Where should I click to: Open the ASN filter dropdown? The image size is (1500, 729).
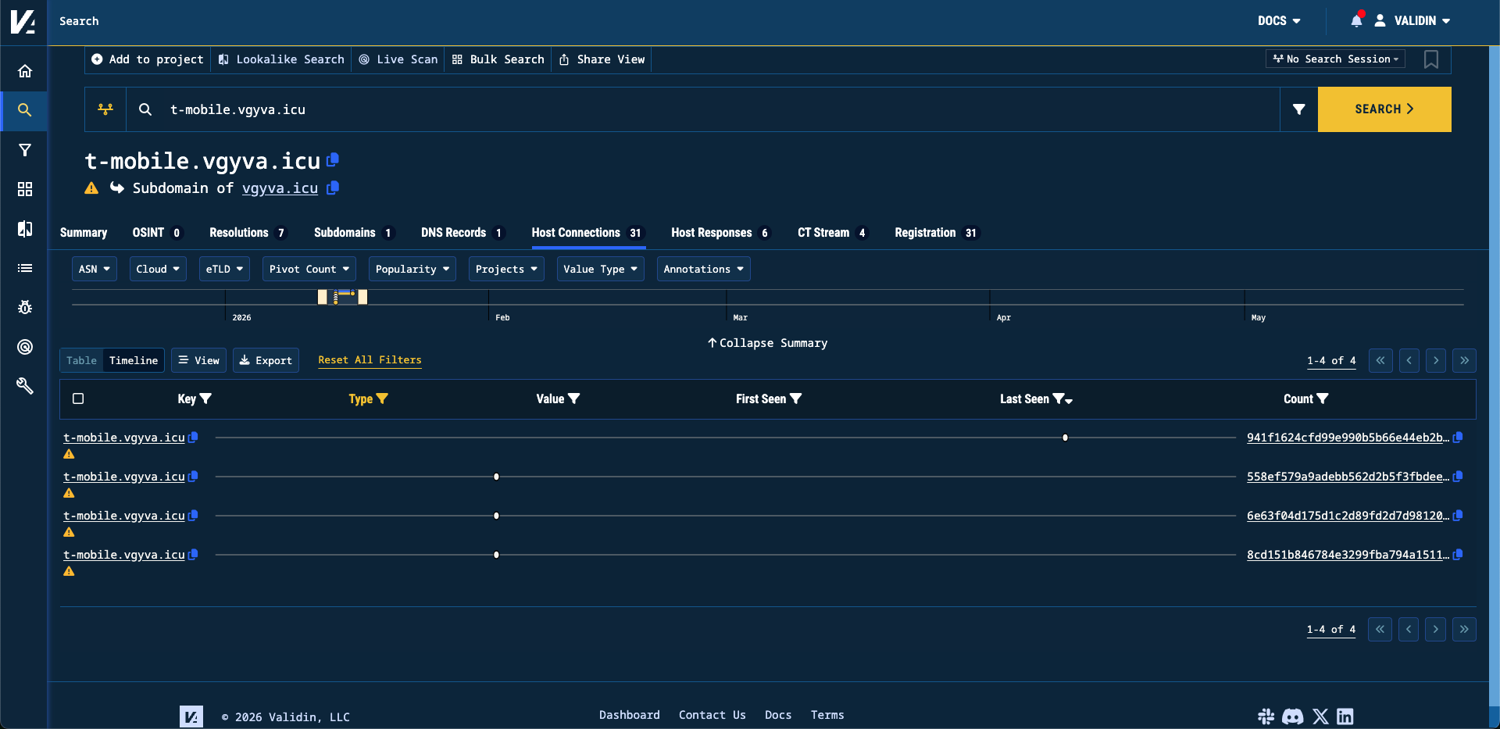coord(95,269)
